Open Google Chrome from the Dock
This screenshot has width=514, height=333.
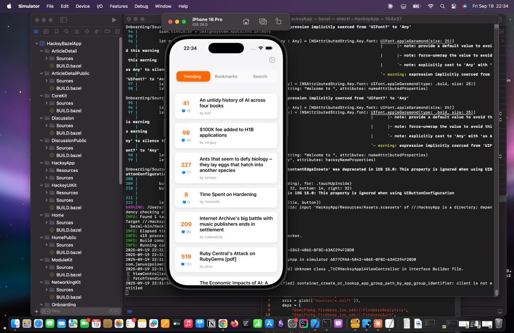pos(223,324)
